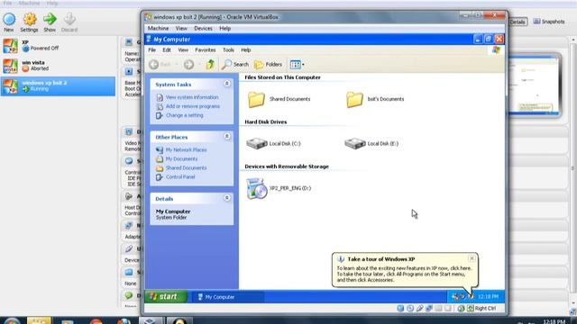This screenshot has width=577, height=324.
Task: Open the Tools menu in My Computer
Action: [228, 50]
